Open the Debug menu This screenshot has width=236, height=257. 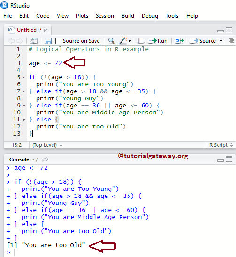point(150,16)
